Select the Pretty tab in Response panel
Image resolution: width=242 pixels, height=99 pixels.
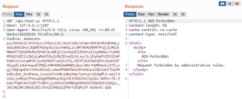[130, 14]
